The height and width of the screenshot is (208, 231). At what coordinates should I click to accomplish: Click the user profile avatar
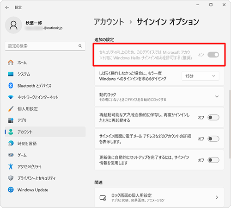[x=13, y=25]
